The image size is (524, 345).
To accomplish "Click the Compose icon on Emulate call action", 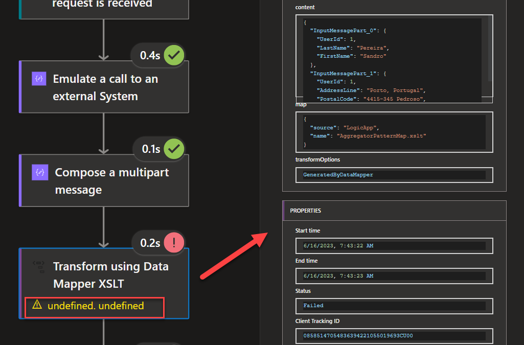I will coord(39,79).
